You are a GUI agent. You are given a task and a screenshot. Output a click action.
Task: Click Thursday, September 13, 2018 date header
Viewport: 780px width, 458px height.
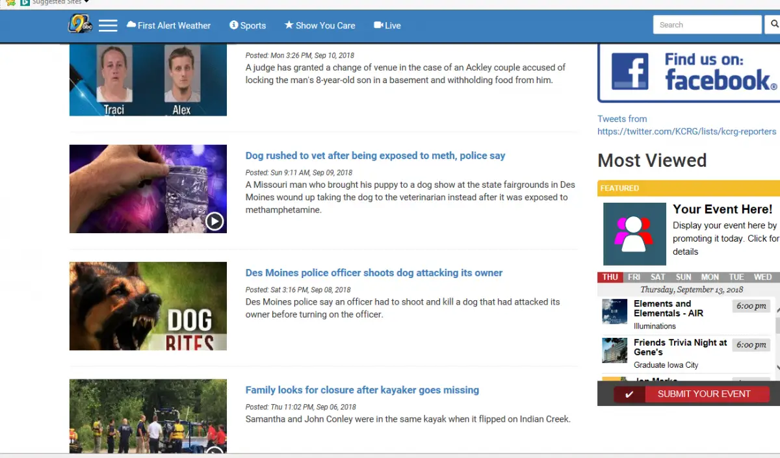692,290
